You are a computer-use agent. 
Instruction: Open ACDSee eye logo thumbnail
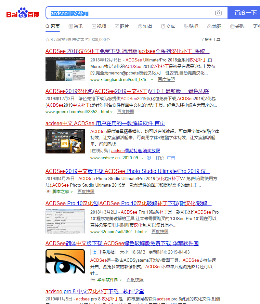pyautogui.click(x=65, y=261)
